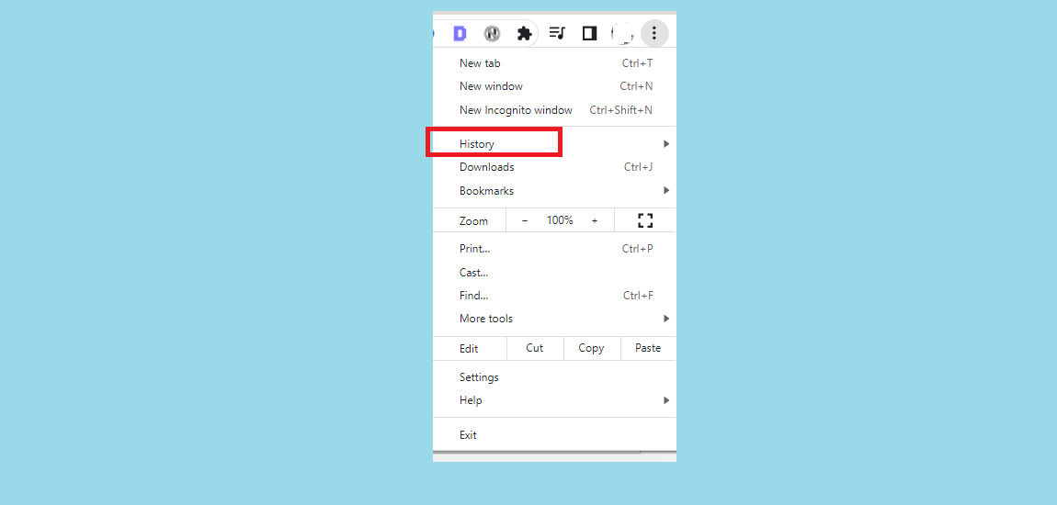The width and height of the screenshot is (1057, 505).
Task: Choose Find... from the menu
Action: coord(554,295)
